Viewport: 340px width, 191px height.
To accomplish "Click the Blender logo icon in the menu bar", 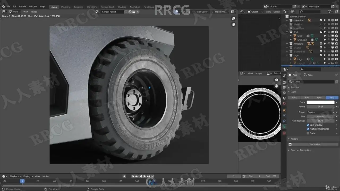I will point(3,6).
